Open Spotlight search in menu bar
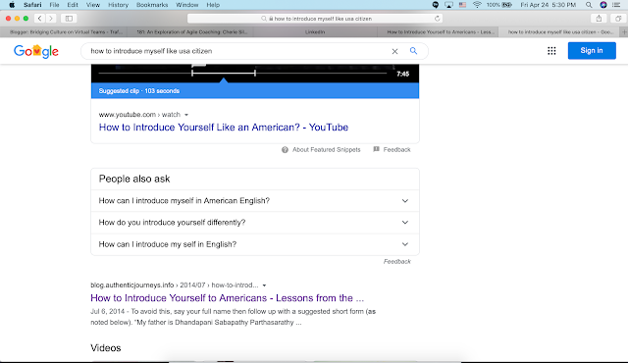 point(589,5)
